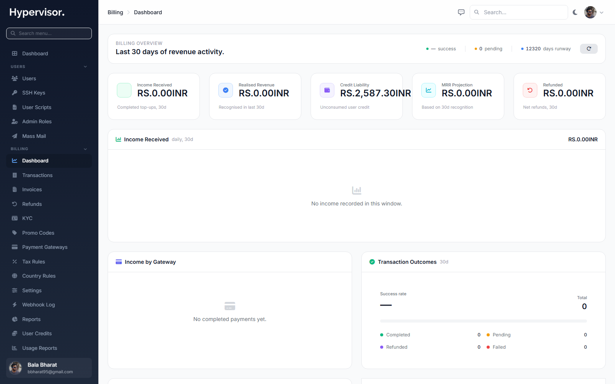
Task: Click the Completed legend entry
Action: pyautogui.click(x=430, y=335)
